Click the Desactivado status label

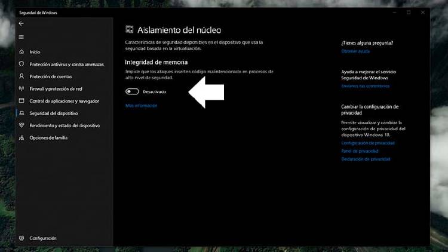[x=155, y=92]
